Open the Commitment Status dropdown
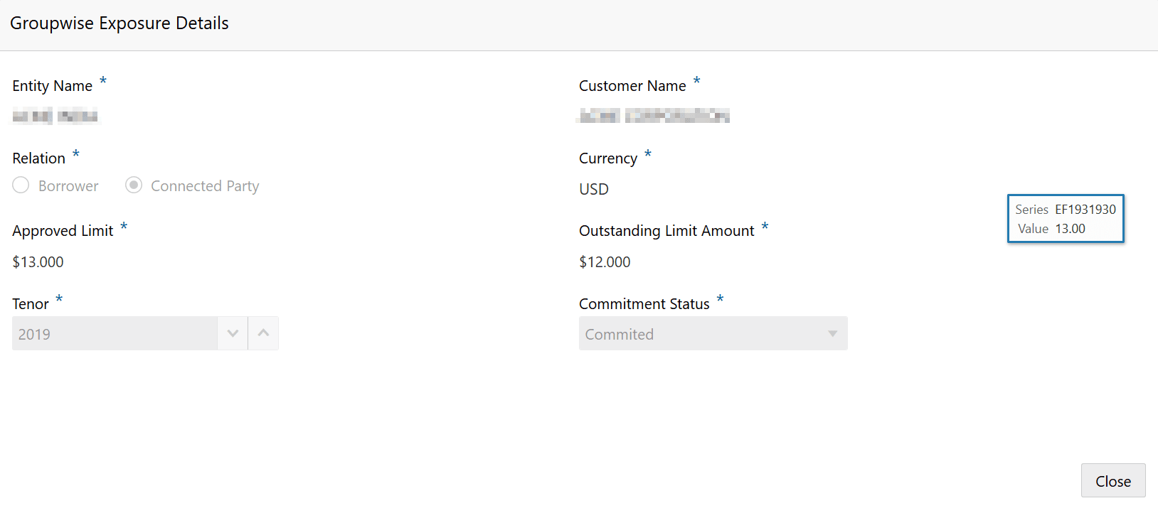 [x=713, y=333]
